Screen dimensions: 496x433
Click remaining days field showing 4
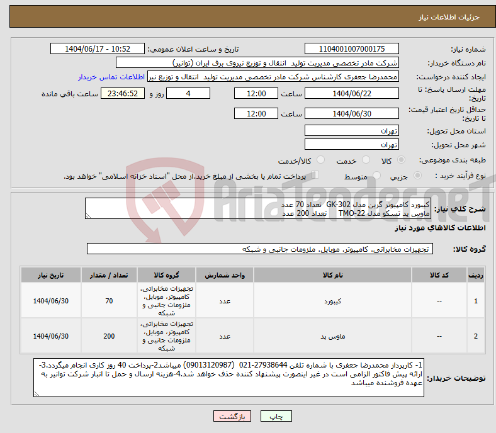click(x=188, y=93)
